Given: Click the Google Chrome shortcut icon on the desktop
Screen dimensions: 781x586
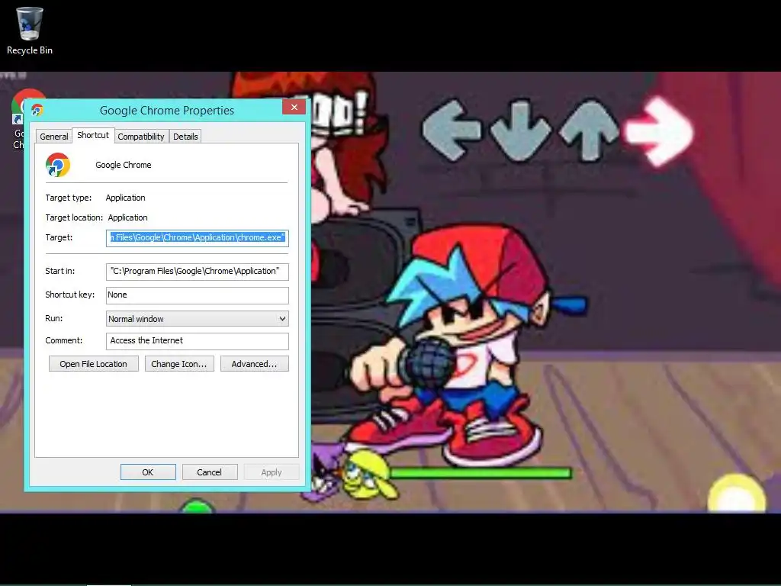Looking at the screenshot, I should [x=18, y=120].
